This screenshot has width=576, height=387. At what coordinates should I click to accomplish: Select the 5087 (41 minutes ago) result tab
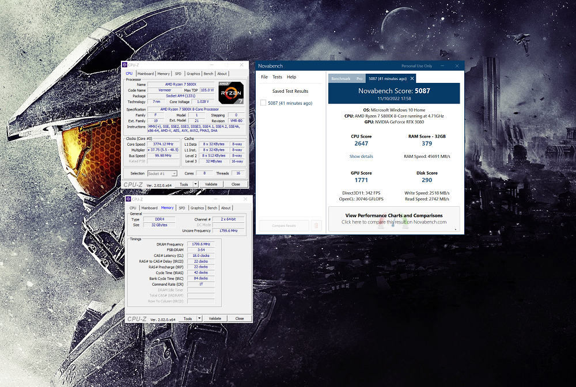click(388, 78)
